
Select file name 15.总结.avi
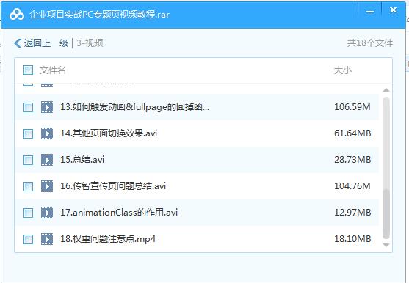point(82,160)
